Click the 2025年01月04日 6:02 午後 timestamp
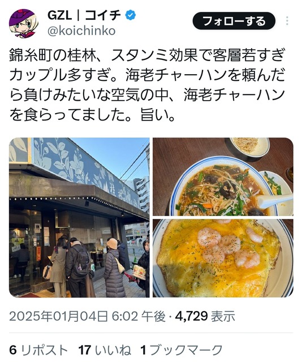The width and height of the screenshot is (302, 362). 87,316
